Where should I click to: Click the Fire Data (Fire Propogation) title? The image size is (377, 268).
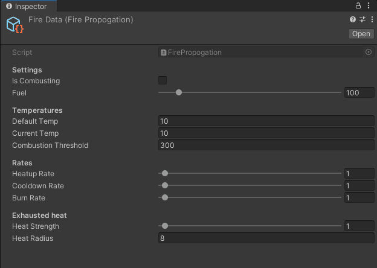81,20
